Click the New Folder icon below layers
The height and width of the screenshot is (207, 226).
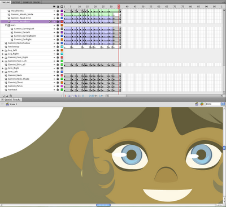click(x=7, y=96)
